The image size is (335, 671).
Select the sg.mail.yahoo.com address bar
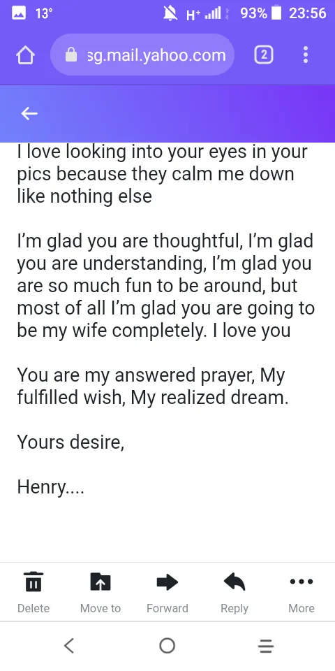[x=142, y=55]
